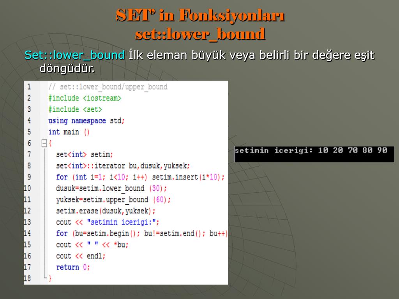
Task: Click the comment '// set::lower_bound/upper_bound'
Action: (108, 87)
